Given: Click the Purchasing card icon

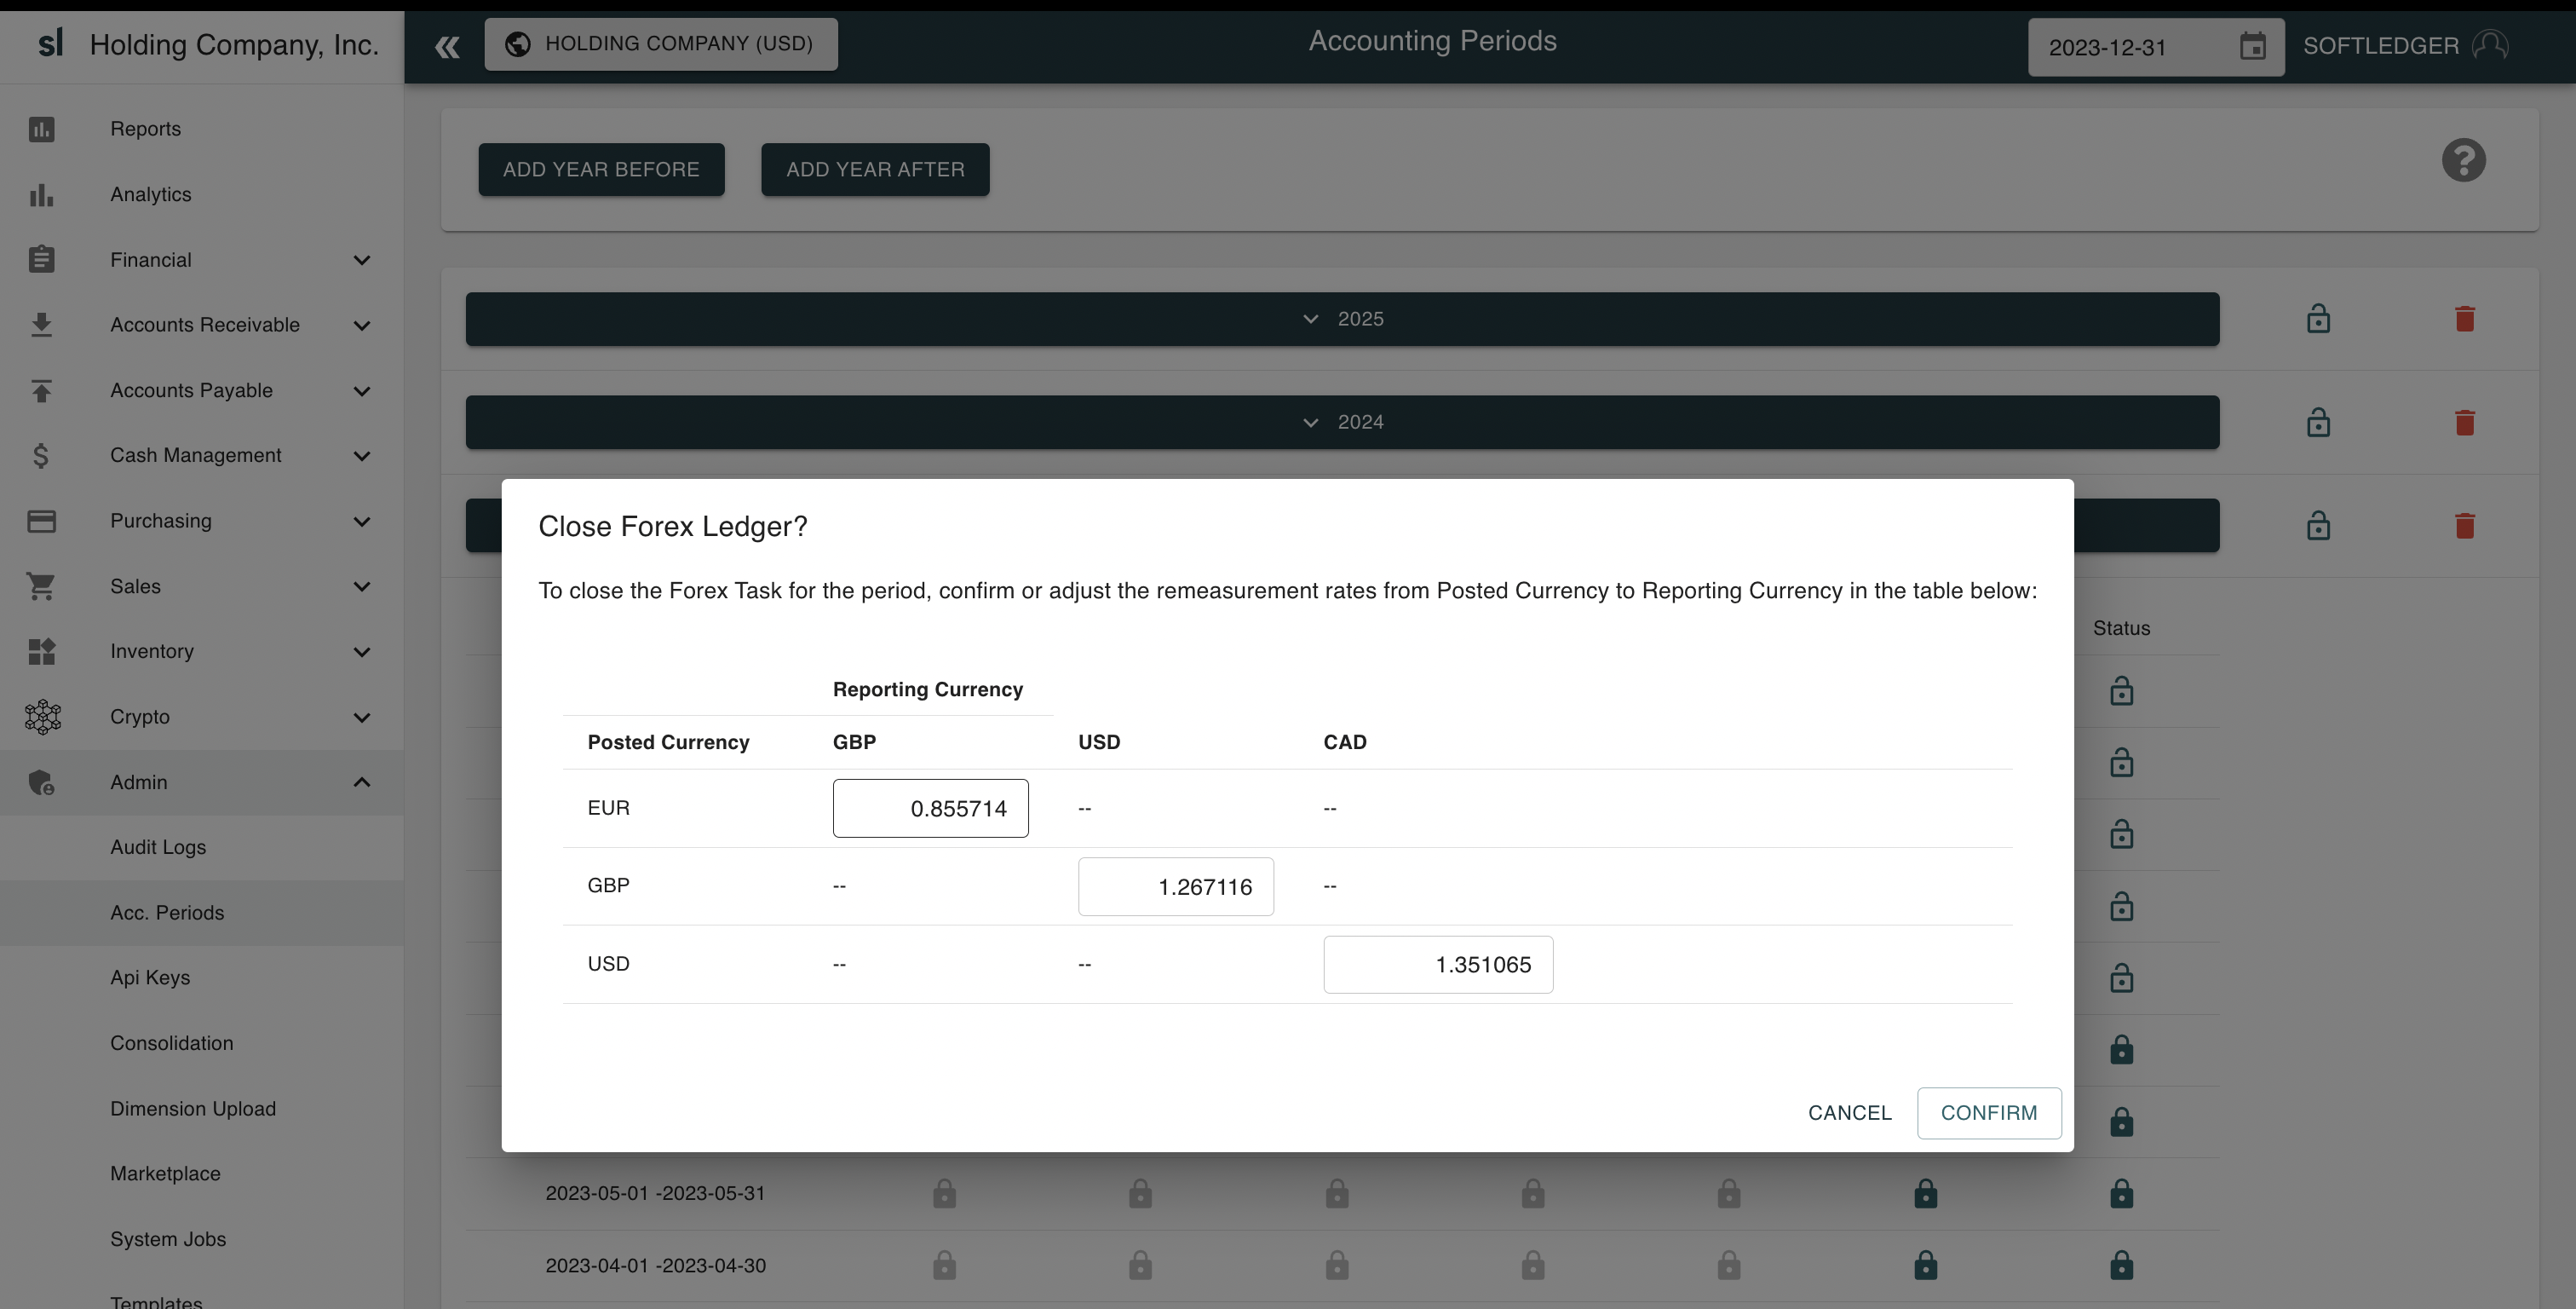Looking at the screenshot, I should [41, 521].
